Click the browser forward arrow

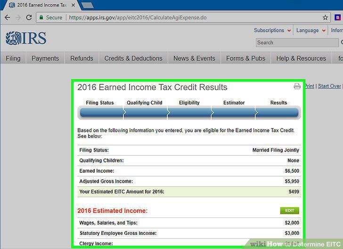(x=18, y=17)
